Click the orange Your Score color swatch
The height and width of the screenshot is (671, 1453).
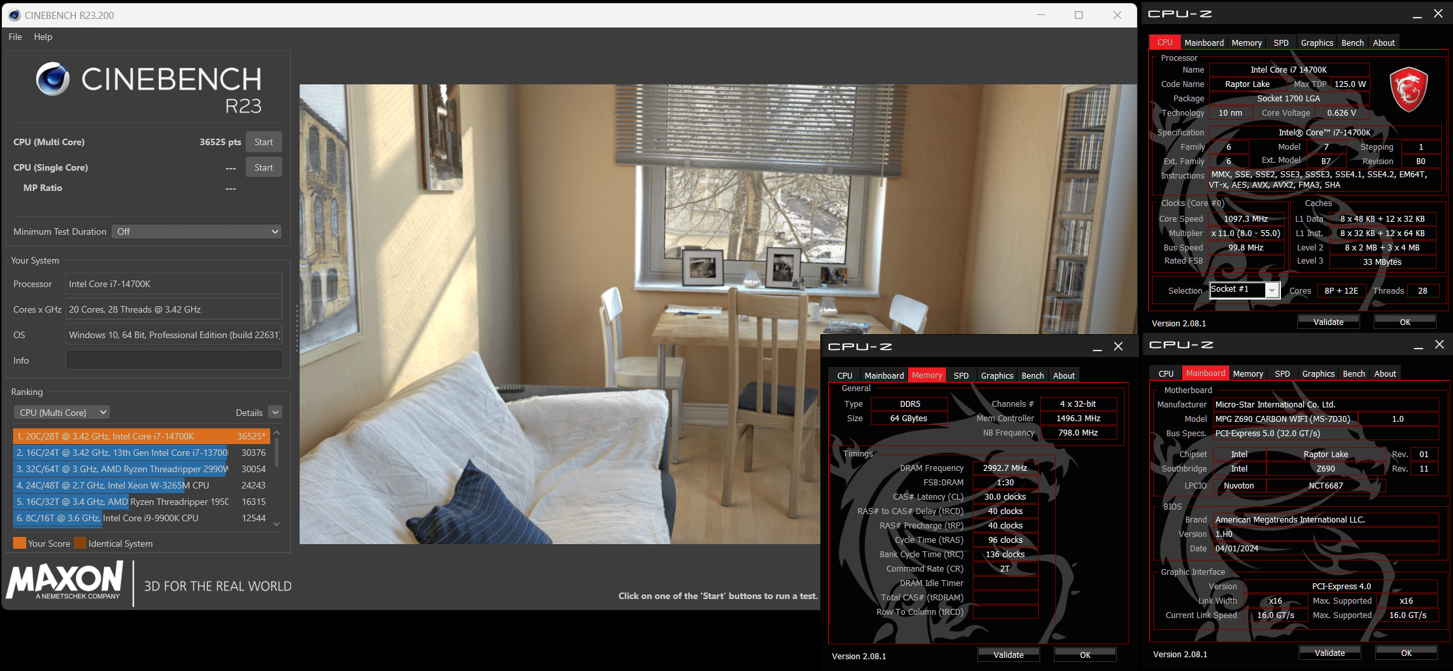point(20,543)
